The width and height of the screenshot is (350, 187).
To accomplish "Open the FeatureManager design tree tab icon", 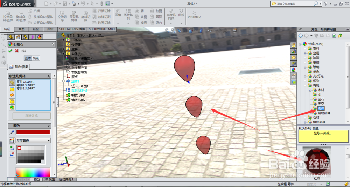I will coord(11,37).
